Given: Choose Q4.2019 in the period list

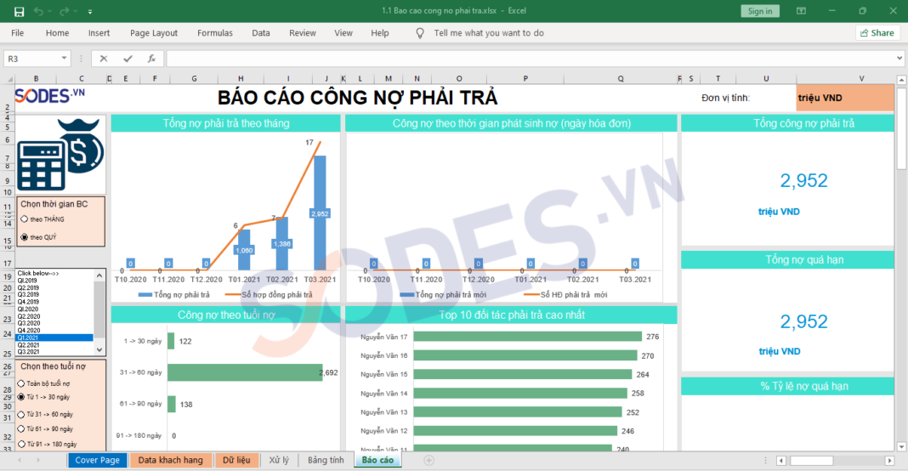Looking at the screenshot, I should pyautogui.click(x=54, y=302).
